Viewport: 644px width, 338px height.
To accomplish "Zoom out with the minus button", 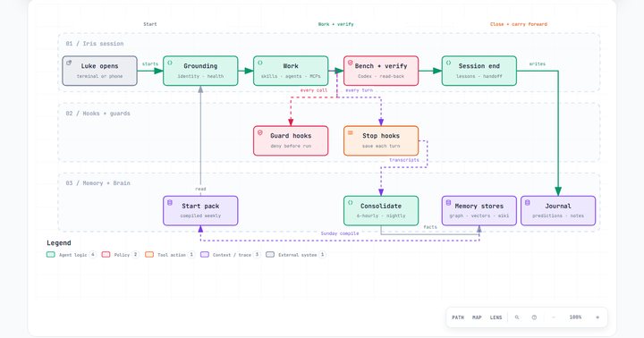I will point(554,317).
